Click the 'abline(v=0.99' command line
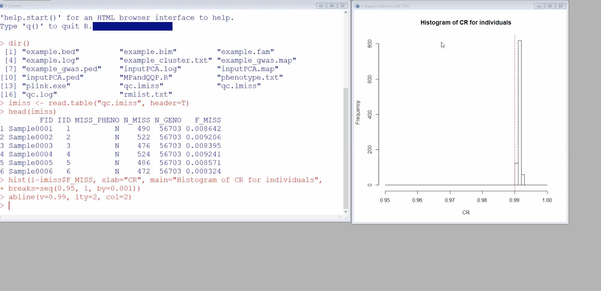The width and height of the screenshot is (601, 291). click(70, 197)
